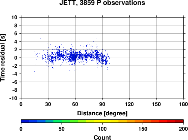Click the y-axis tick label 10
Image resolution: width=188 pixels, height=140 pixels.
[x=14, y=17]
